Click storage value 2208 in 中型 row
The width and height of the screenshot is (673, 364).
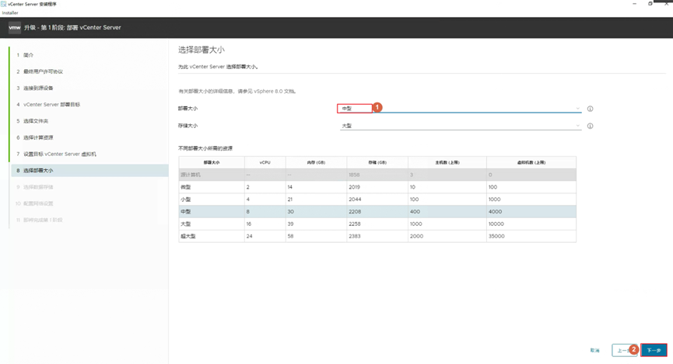click(x=355, y=212)
